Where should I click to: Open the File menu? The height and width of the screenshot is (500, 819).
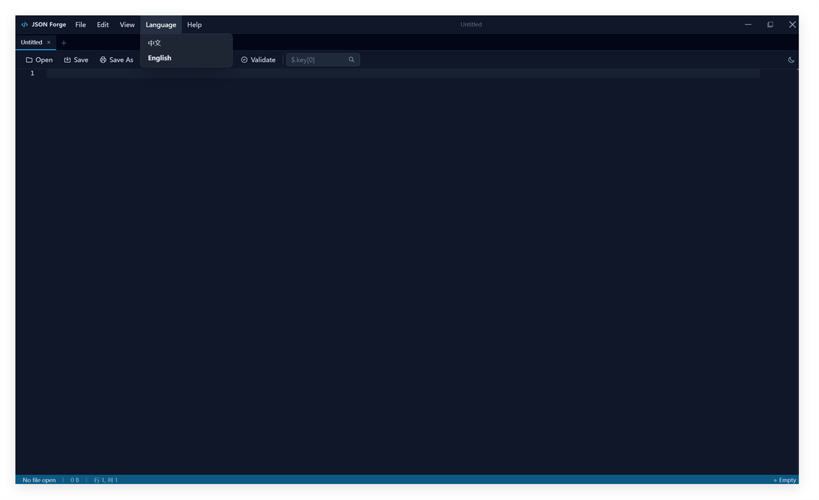click(81, 25)
